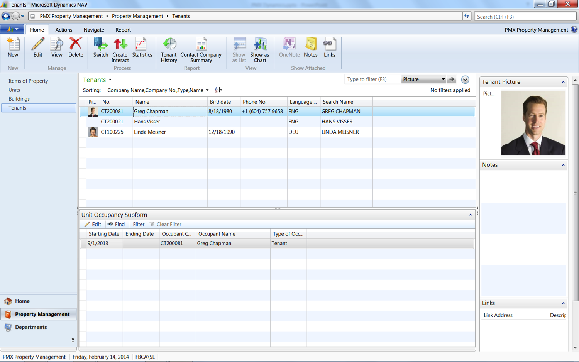The height and width of the screenshot is (362, 579).
Task: Switch to the Navigate ribbon tab
Action: click(x=94, y=30)
